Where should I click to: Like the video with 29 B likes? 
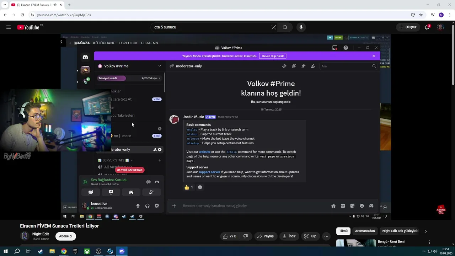(230, 236)
